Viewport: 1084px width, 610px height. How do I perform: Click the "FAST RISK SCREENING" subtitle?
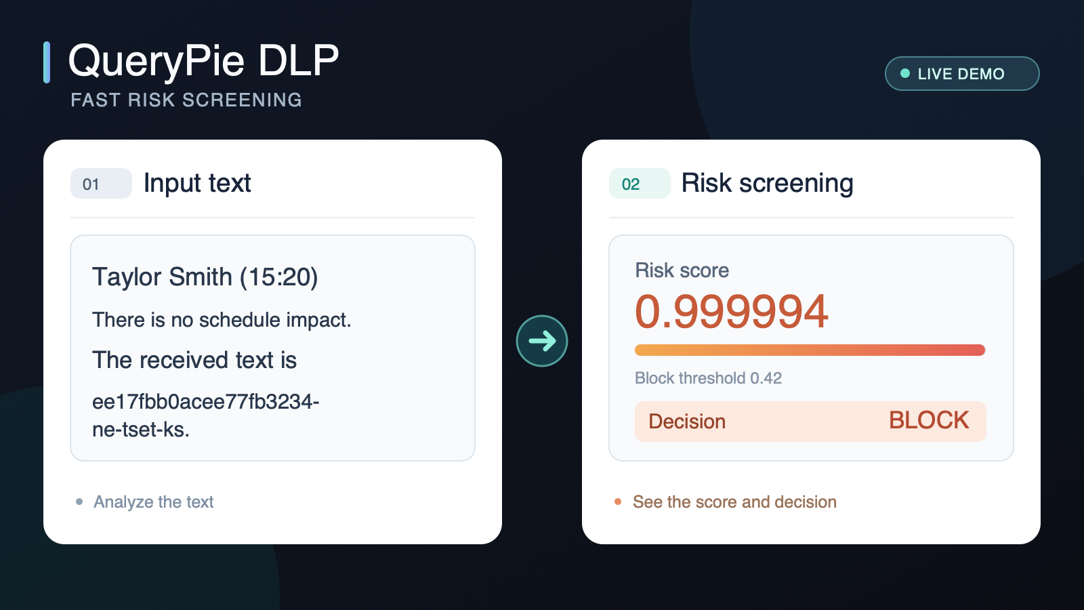(186, 100)
